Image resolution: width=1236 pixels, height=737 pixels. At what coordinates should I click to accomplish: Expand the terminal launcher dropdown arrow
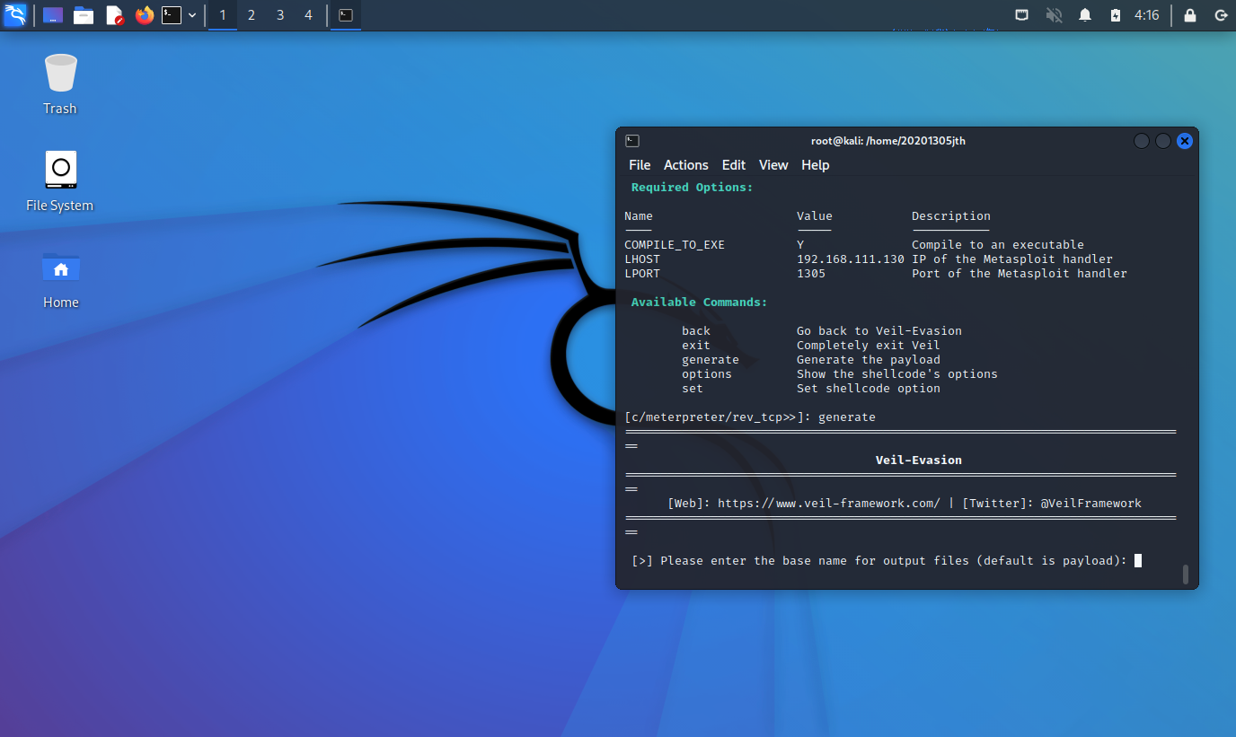(192, 15)
